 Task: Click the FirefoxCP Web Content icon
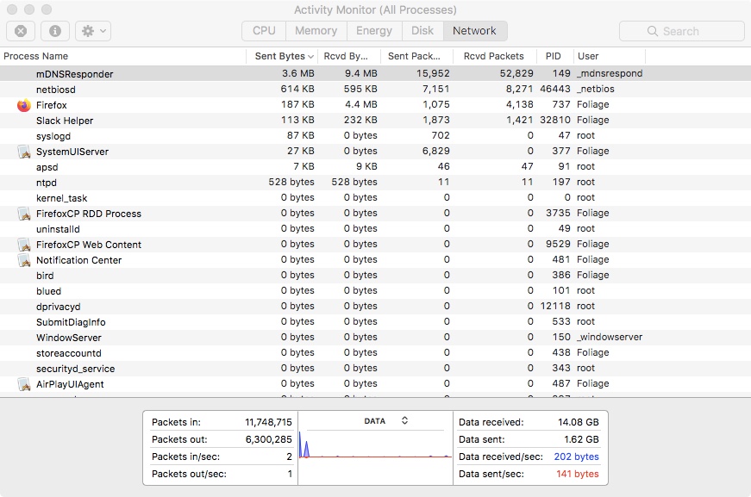click(x=24, y=245)
